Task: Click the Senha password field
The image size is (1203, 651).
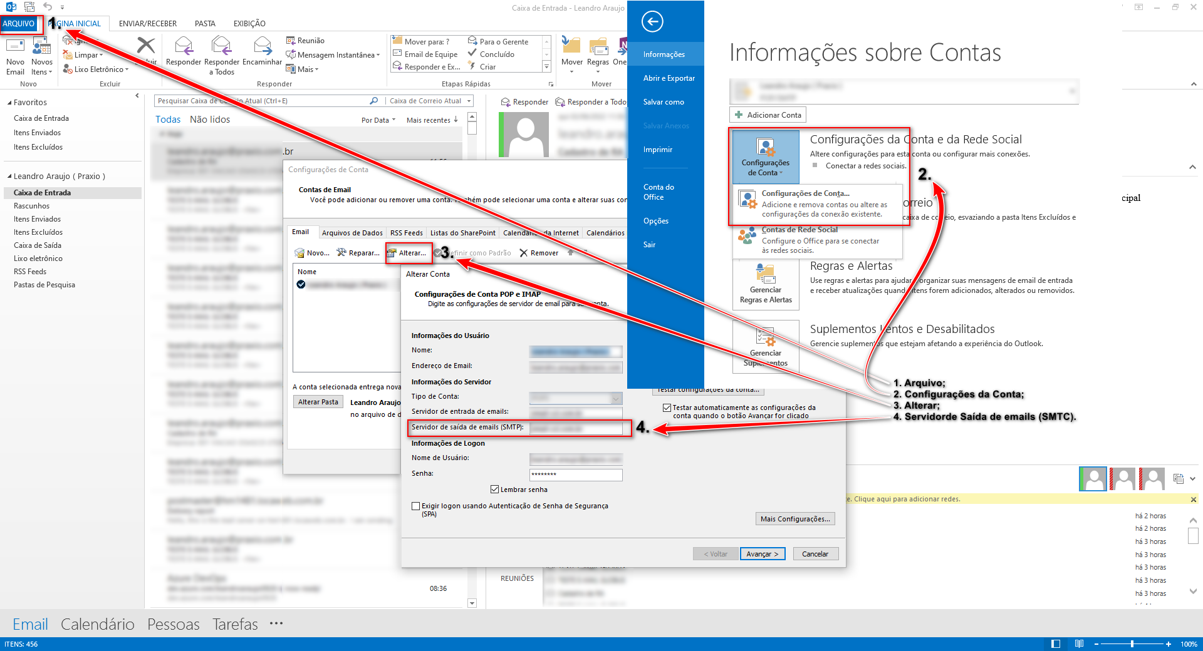Action: click(576, 475)
